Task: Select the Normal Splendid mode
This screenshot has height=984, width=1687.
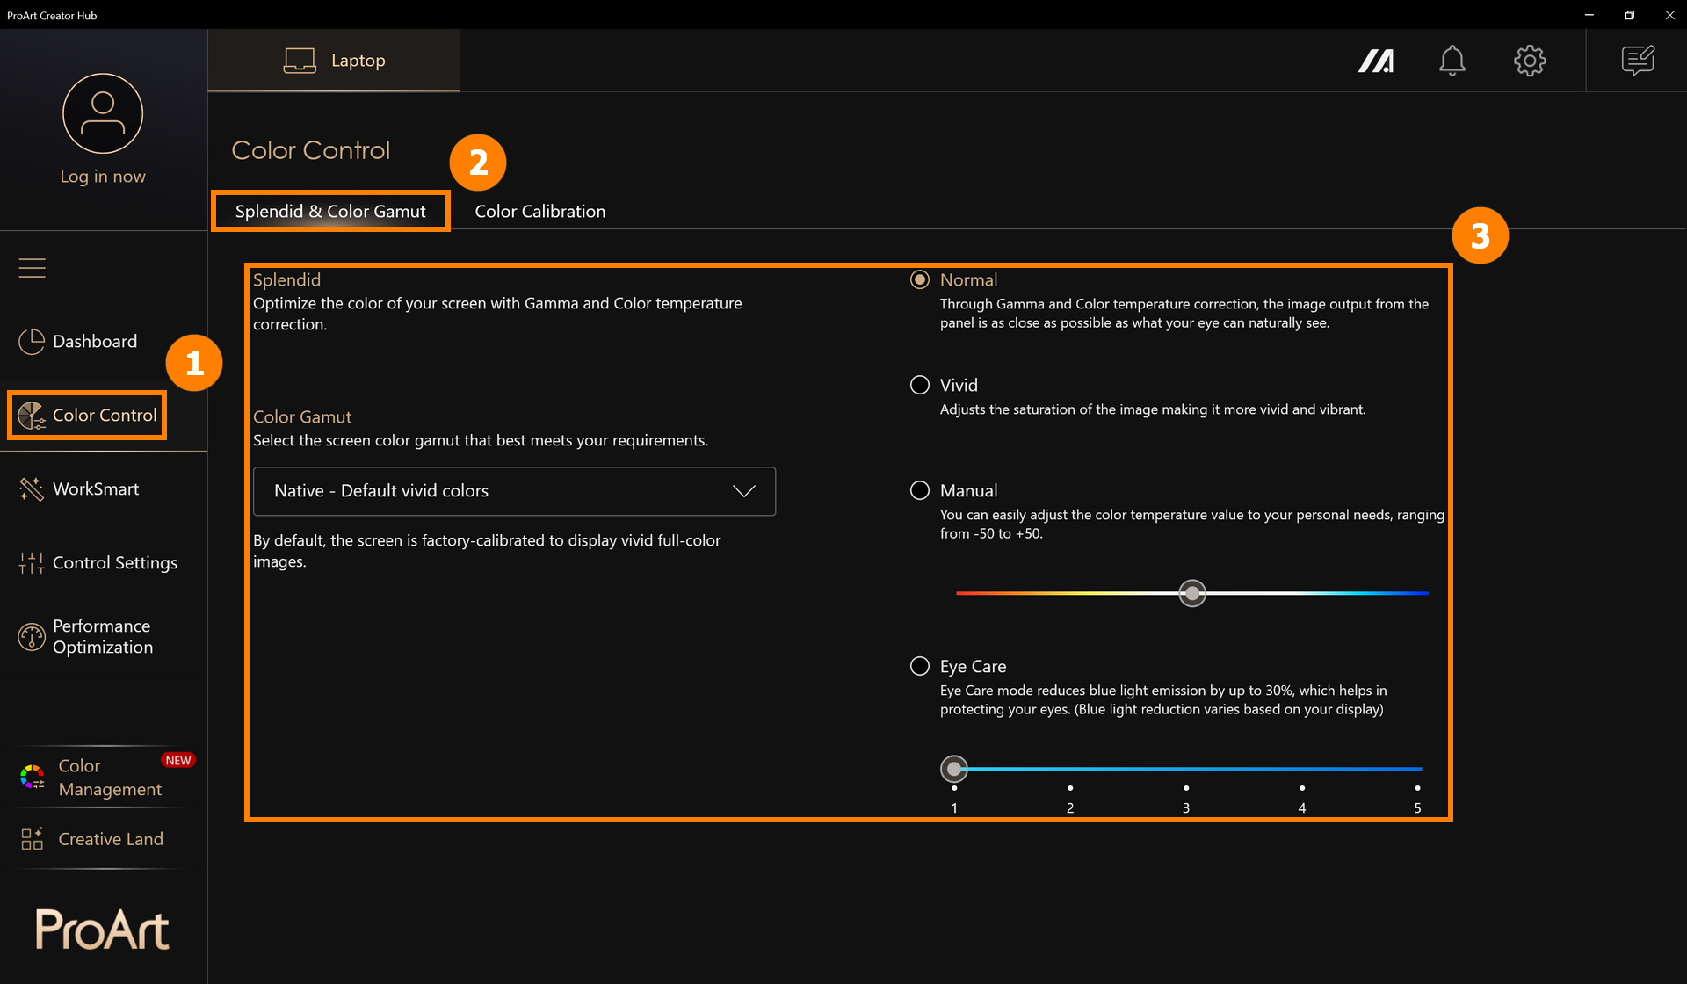Action: point(920,279)
